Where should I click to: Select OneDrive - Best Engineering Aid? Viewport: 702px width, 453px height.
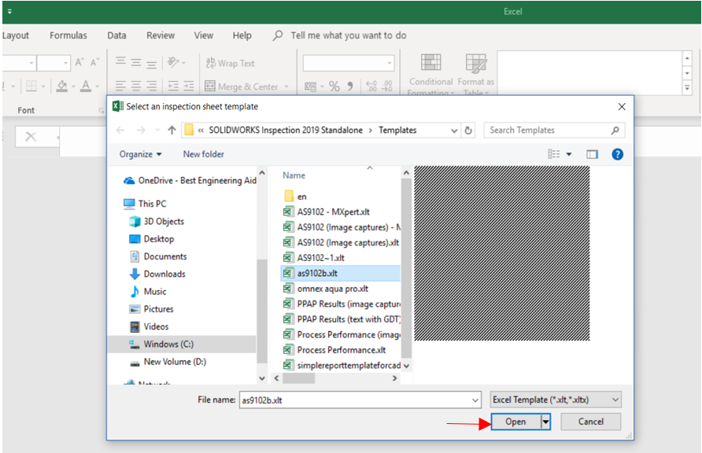pyautogui.click(x=190, y=181)
